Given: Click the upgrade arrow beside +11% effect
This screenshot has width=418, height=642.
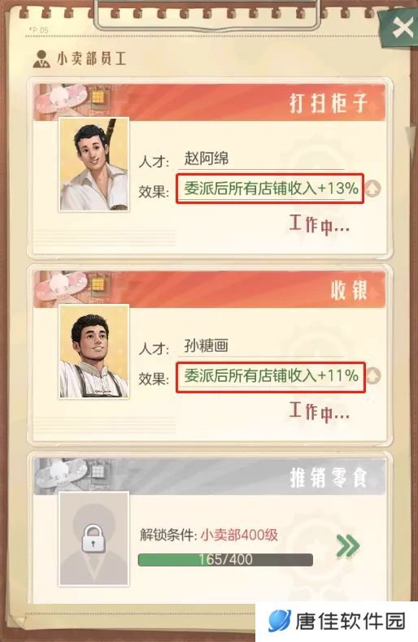Looking at the screenshot, I should coord(373,376).
